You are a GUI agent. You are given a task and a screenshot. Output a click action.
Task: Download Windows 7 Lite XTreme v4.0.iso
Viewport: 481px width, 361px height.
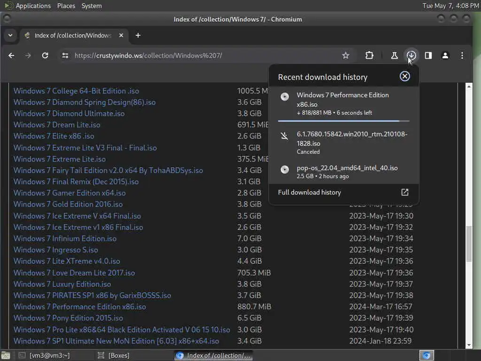tap(67, 261)
